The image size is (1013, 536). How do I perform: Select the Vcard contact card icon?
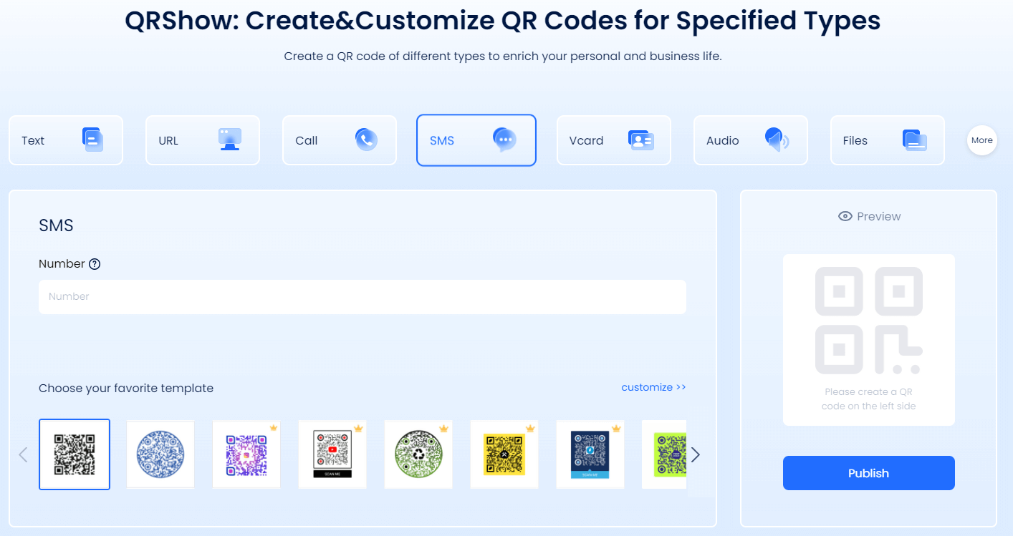pos(641,140)
